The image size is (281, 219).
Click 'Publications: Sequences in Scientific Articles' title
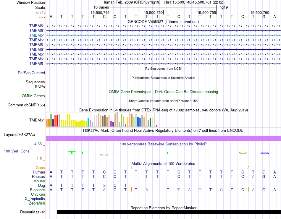pos(163,78)
